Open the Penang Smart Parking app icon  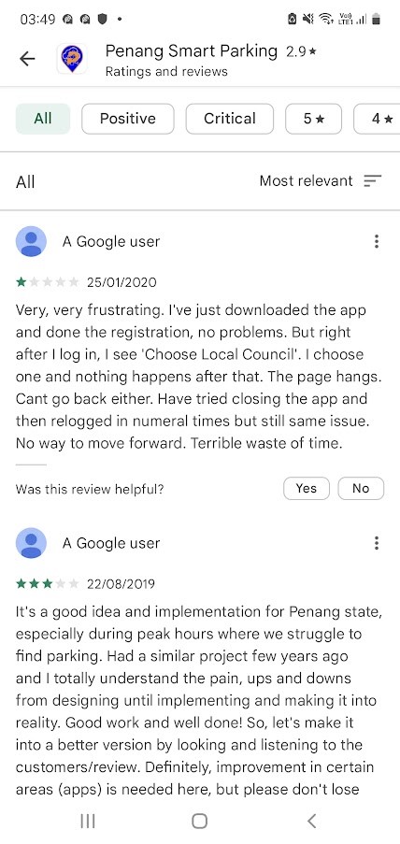(x=72, y=59)
